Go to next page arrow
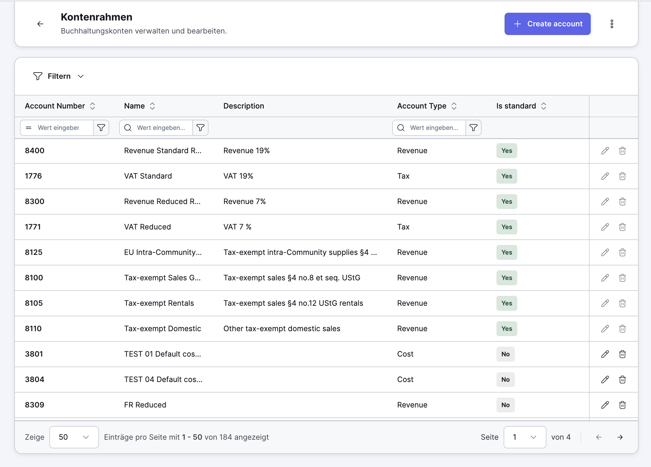 [620, 437]
